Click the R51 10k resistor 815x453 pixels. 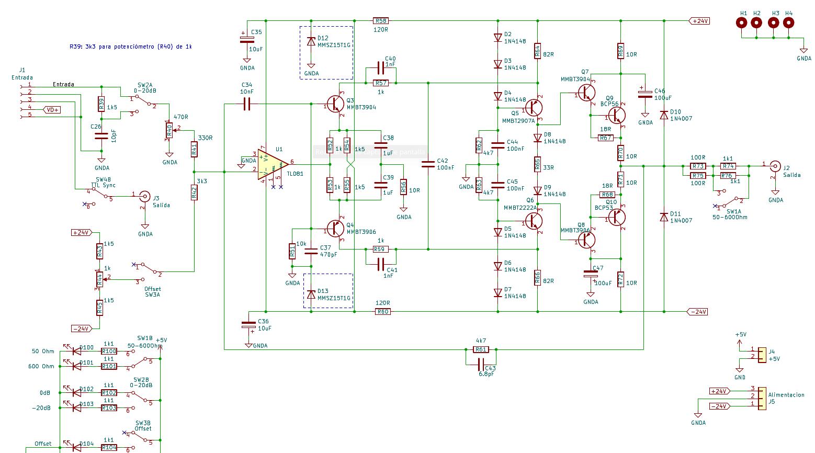pos(292,252)
